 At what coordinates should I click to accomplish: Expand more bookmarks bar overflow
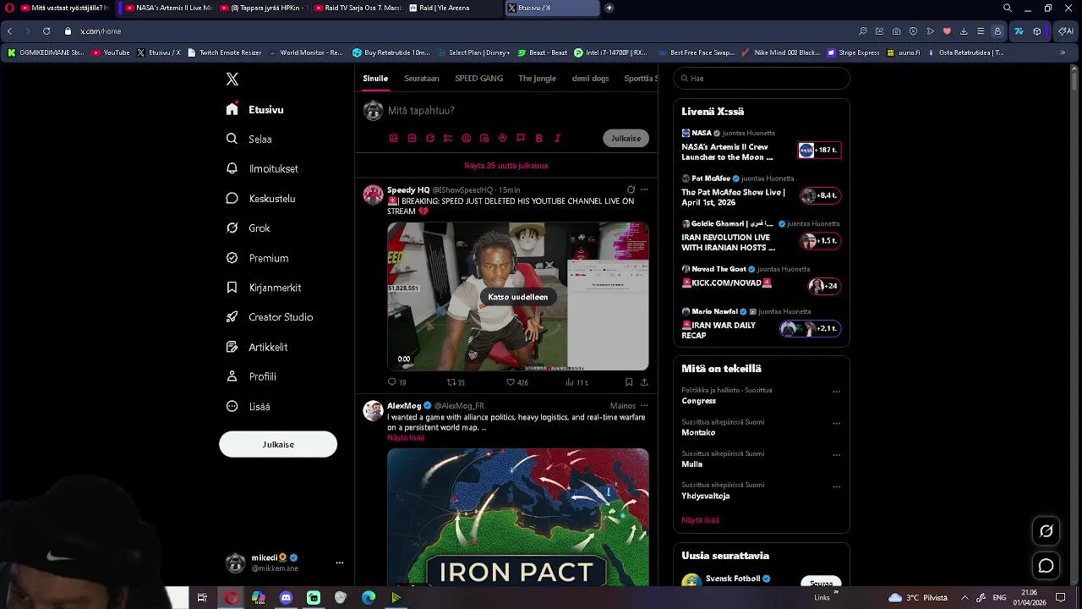1063,52
